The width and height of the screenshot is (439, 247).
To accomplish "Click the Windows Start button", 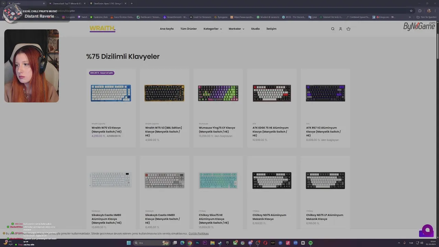I will point(128,243).
